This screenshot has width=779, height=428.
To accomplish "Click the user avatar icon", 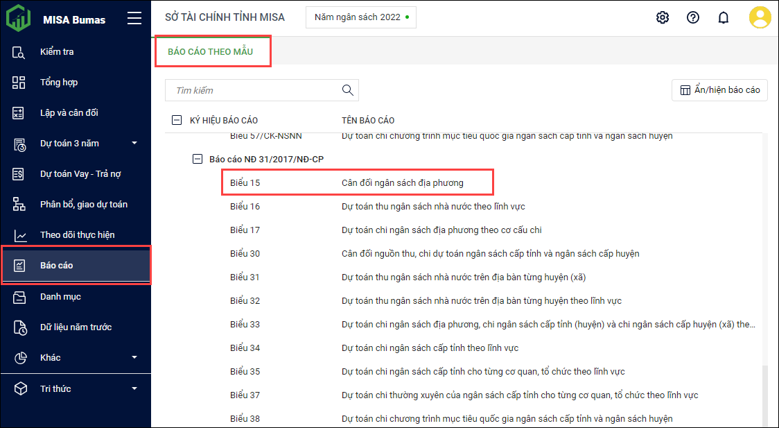I will (x=760, y=17).
